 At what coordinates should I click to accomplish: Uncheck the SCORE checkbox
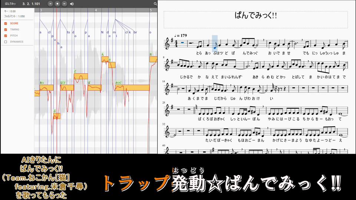pos(6,23)
